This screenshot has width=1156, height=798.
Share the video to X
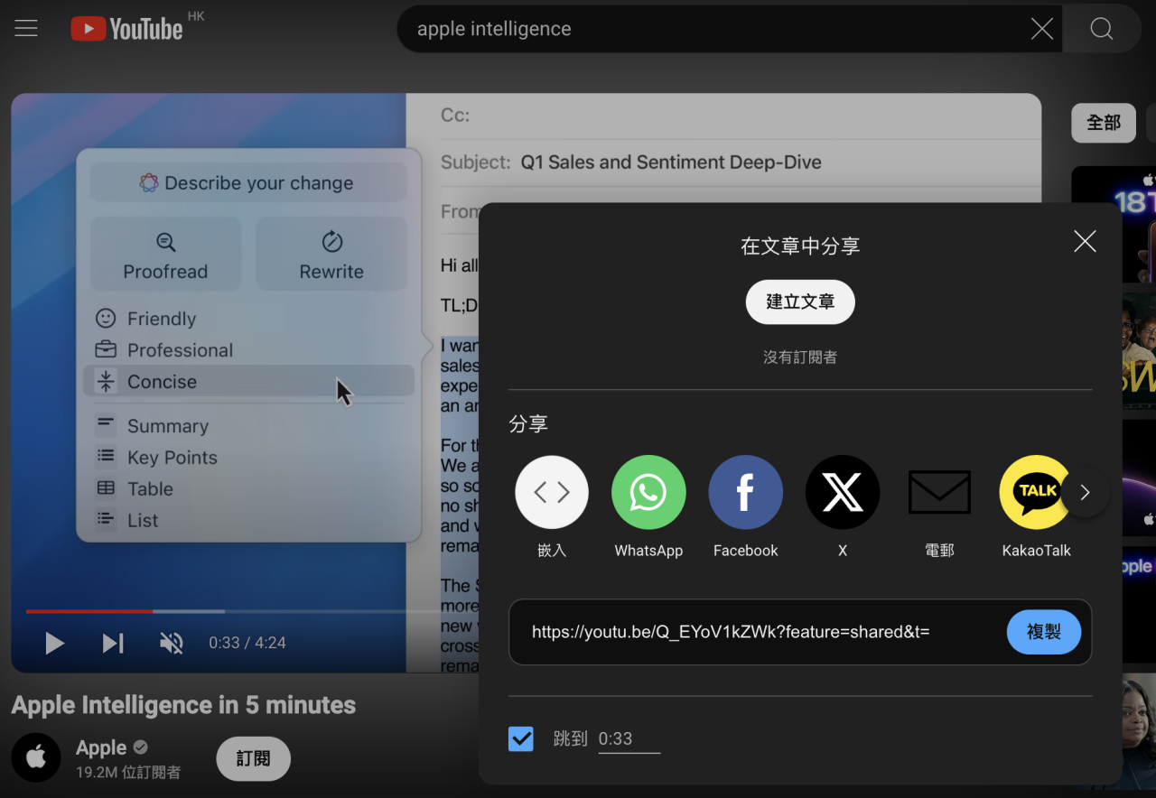[842, 493]
